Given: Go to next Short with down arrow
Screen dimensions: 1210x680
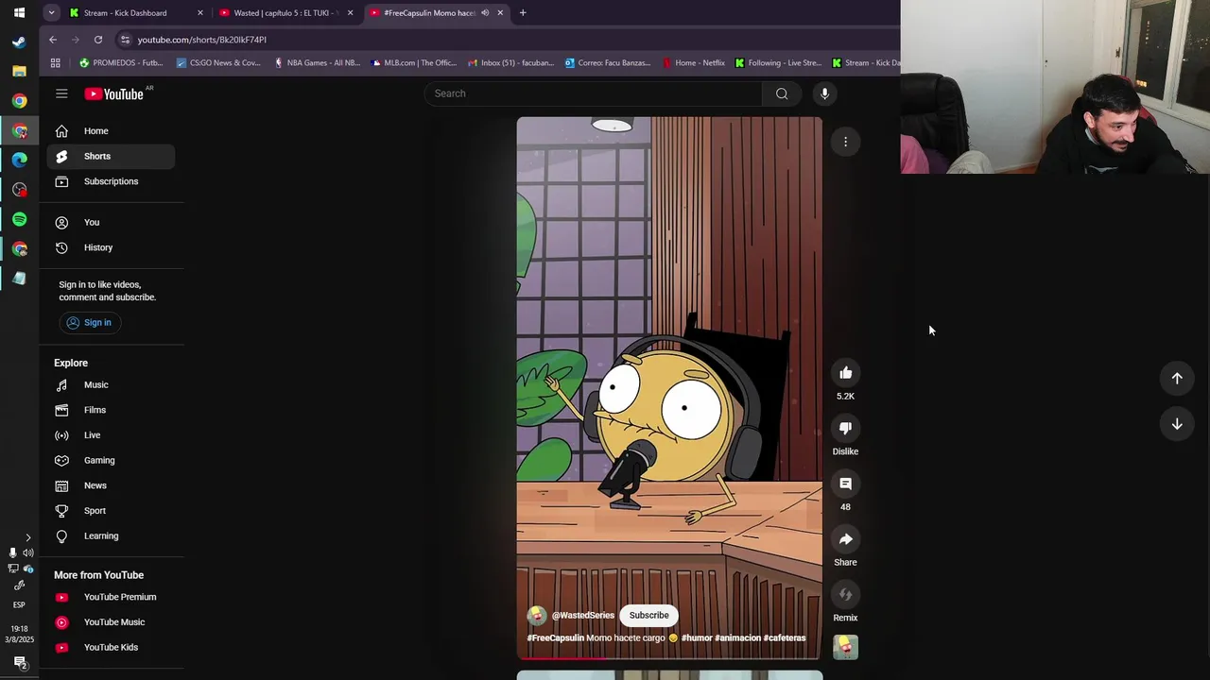Looking at the screenshot, I should pos(1177,424).
